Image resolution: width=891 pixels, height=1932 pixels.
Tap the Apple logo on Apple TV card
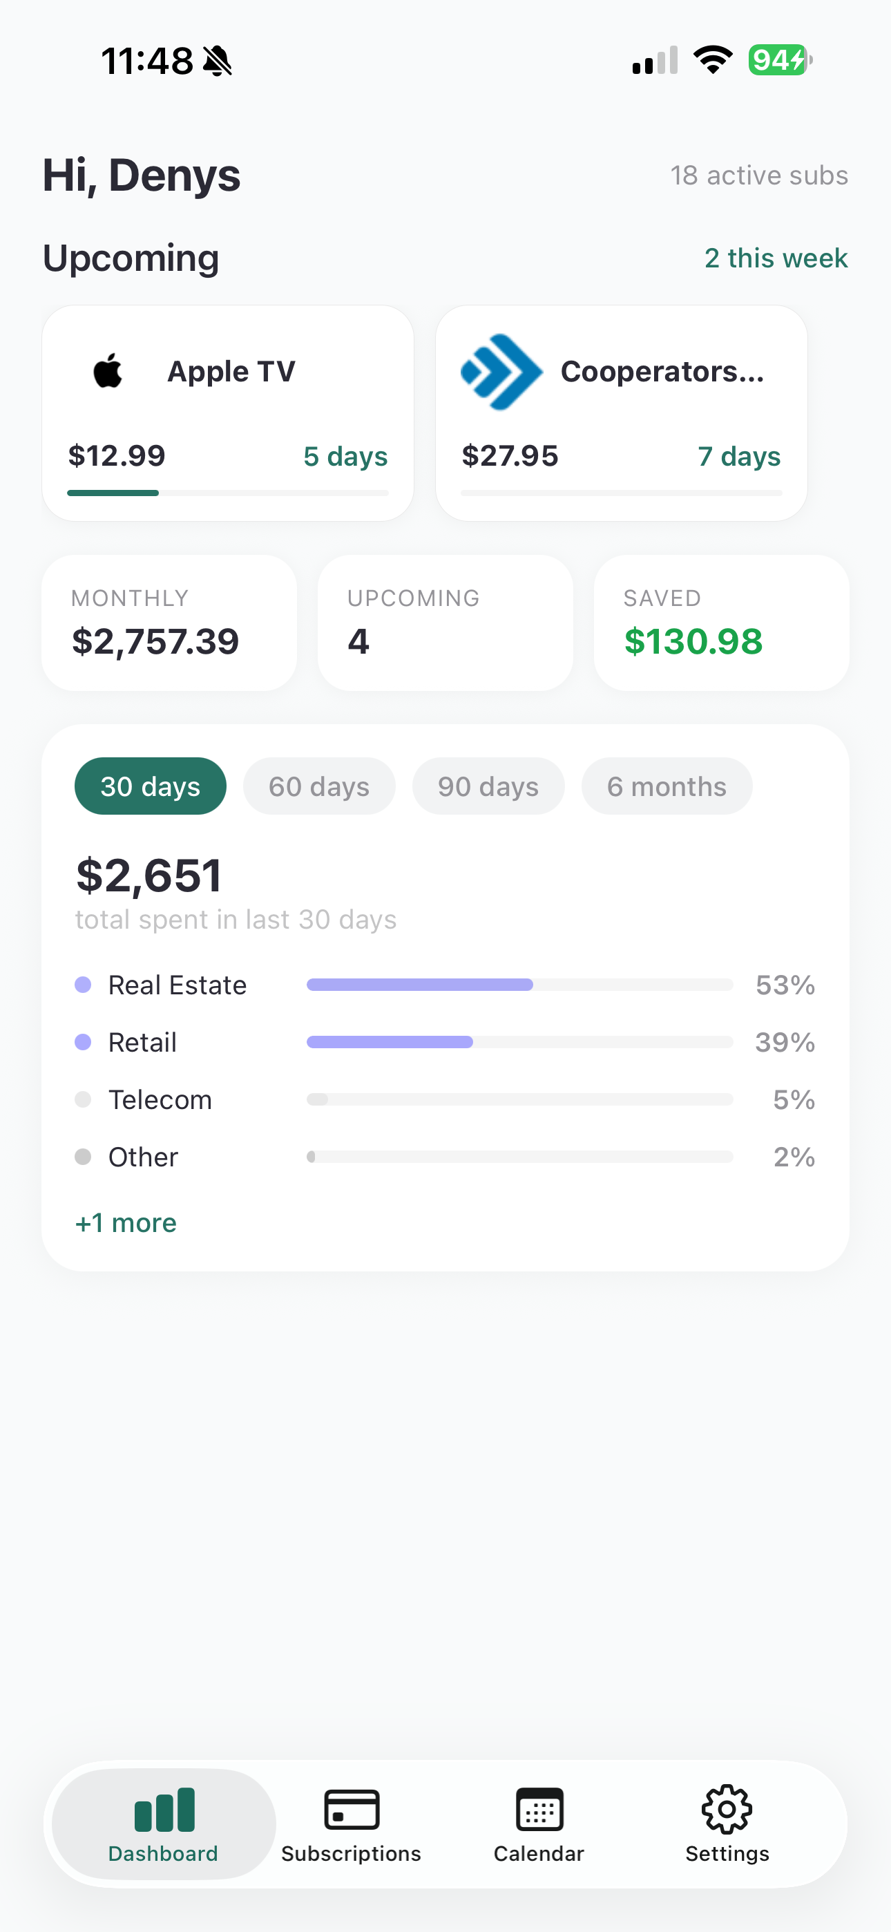[108, 370]
